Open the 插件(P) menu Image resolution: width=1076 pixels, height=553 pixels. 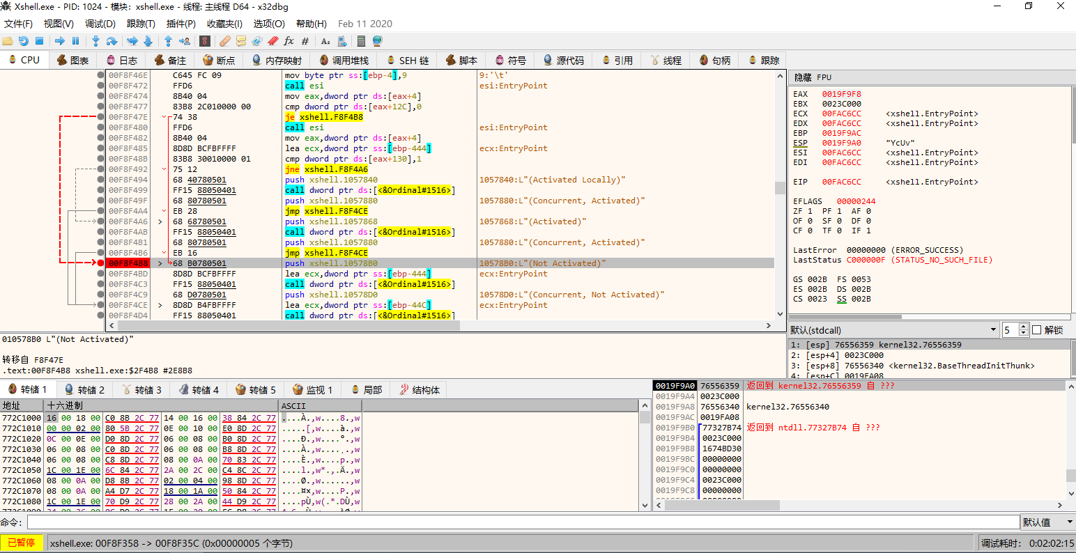(181, 24)
